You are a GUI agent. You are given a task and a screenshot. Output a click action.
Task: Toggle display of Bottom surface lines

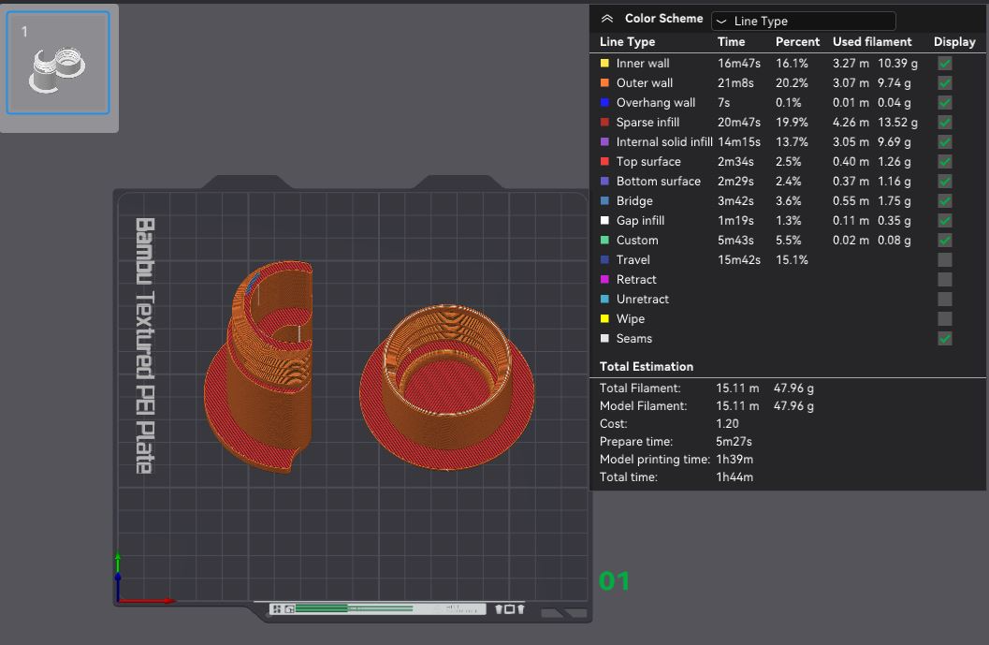point(944,181)
